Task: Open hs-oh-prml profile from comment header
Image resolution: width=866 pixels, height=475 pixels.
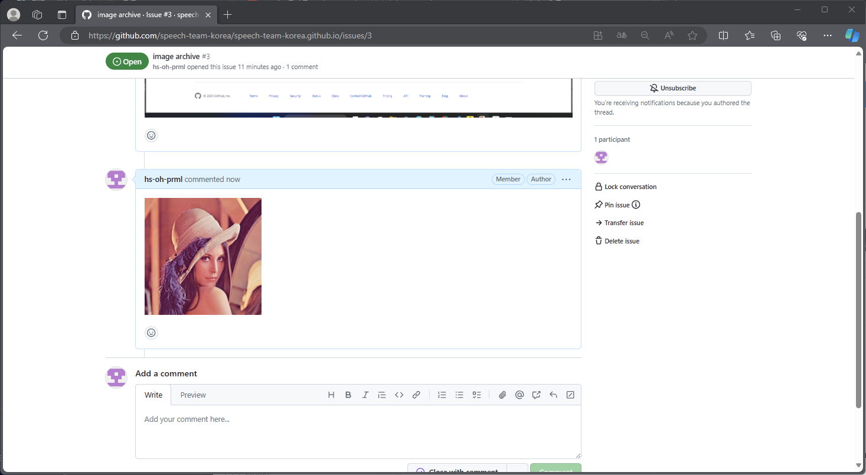Action: click(x=164, y=179)
